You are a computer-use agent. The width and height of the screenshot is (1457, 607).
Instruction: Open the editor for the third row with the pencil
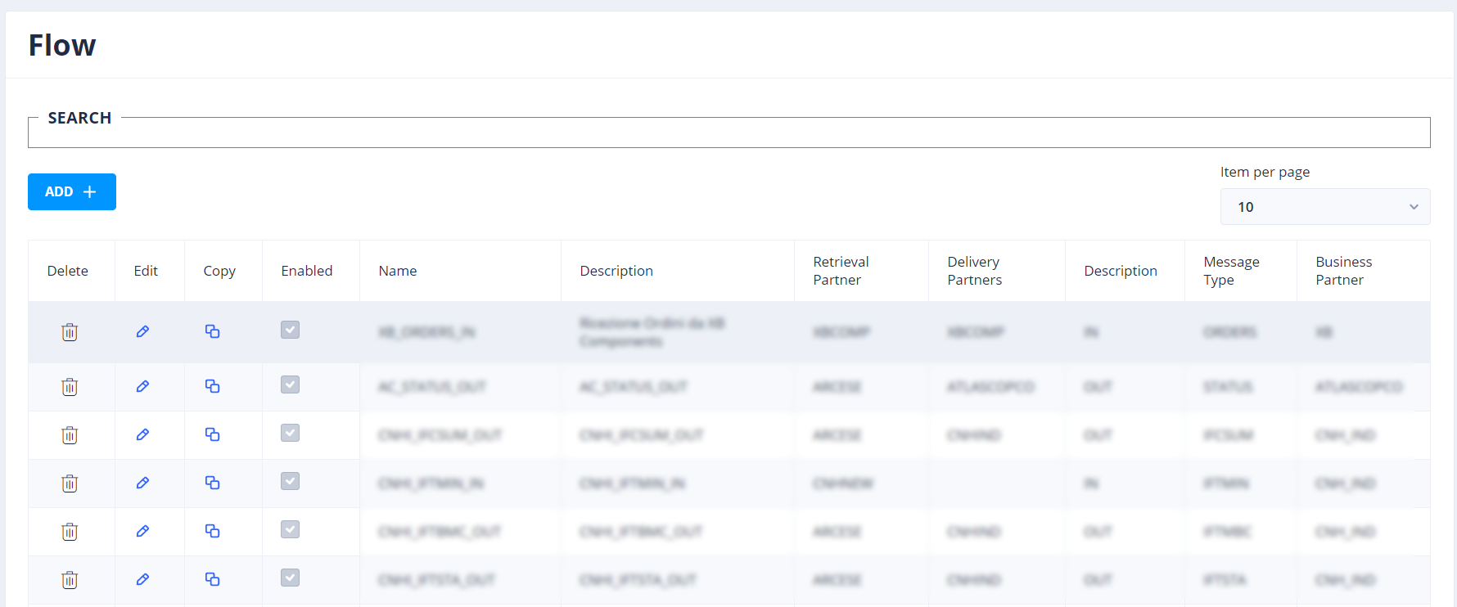coord(142,434)
